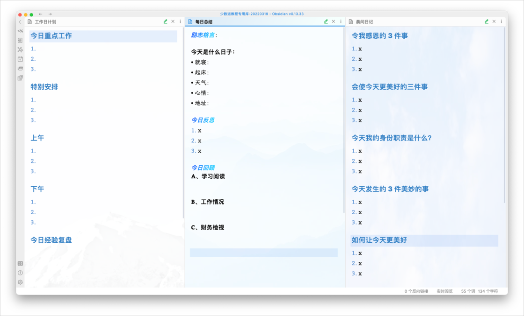Click 0 个反向链接 in status bar
The image size is (524, 316).
coord(416,291)
